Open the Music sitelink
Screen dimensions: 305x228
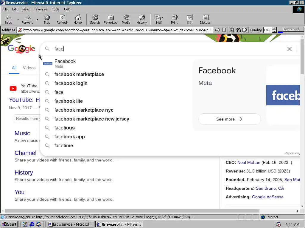point(22,133)
